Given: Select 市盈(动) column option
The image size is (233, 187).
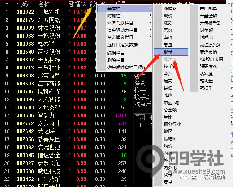Looking at the screenshot, I should [x=171, y=102].
